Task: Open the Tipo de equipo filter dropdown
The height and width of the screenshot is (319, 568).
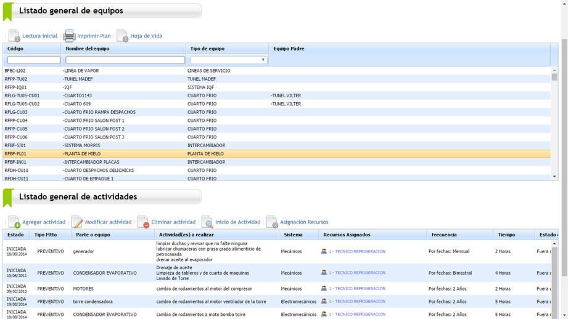Action: pos(263,60)
